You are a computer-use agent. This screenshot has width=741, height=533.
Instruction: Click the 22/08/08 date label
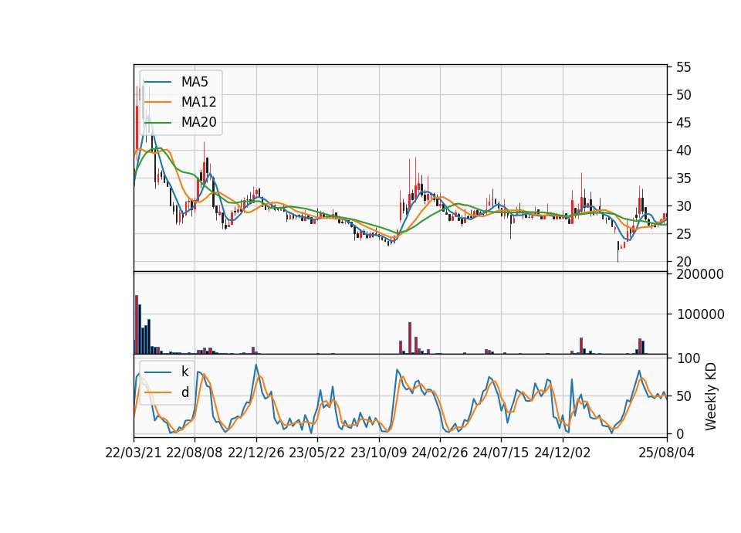click(195, 453)
